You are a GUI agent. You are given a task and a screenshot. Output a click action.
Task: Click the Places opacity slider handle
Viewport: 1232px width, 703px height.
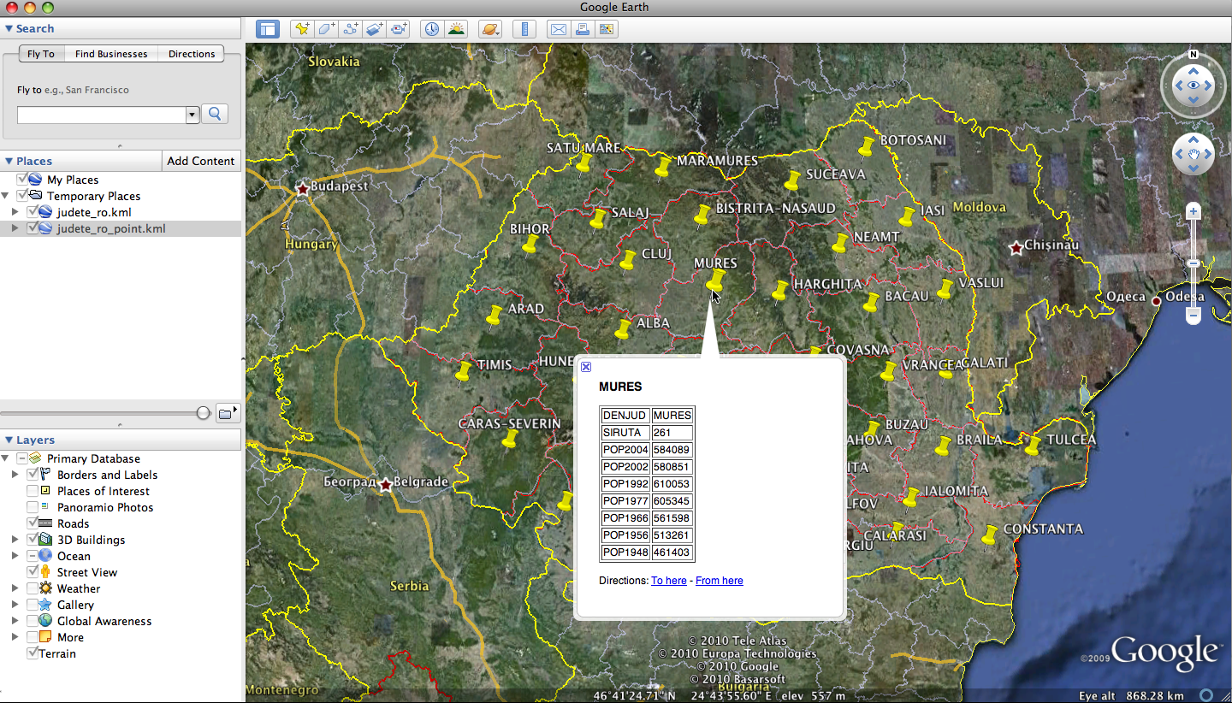pos(204,413)
